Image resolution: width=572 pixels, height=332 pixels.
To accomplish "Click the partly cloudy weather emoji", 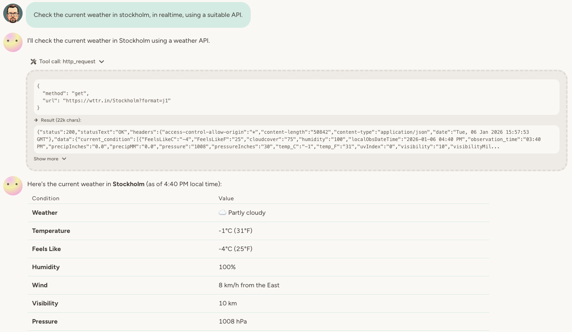I will pyautogui.click(x=222, y=212).
